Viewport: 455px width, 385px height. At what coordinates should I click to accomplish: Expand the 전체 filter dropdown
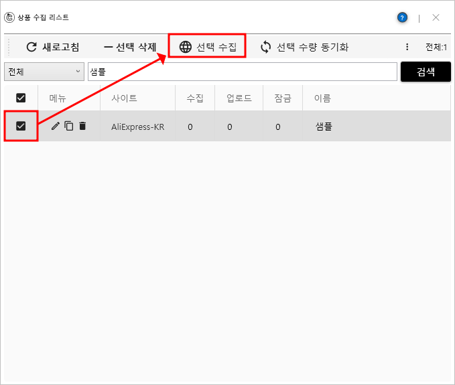44,72
